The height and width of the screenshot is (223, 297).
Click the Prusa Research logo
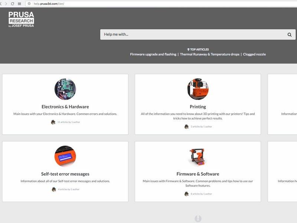coord(21,19)
